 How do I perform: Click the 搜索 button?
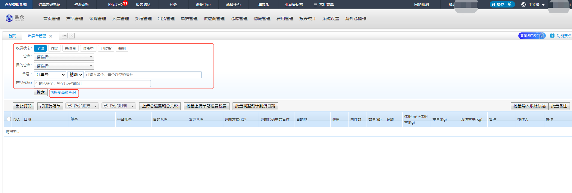tap(41, 92)
